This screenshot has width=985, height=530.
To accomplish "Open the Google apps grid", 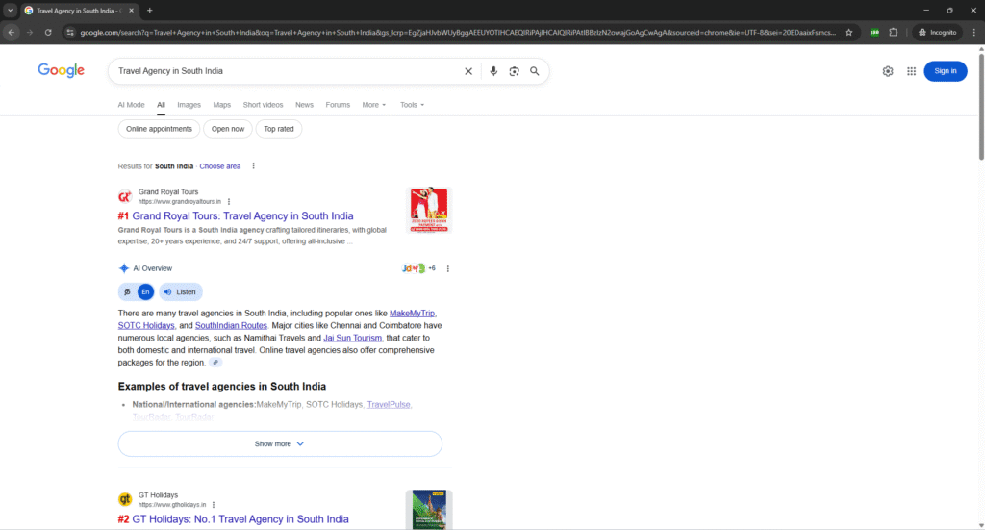I will (911, 71).
